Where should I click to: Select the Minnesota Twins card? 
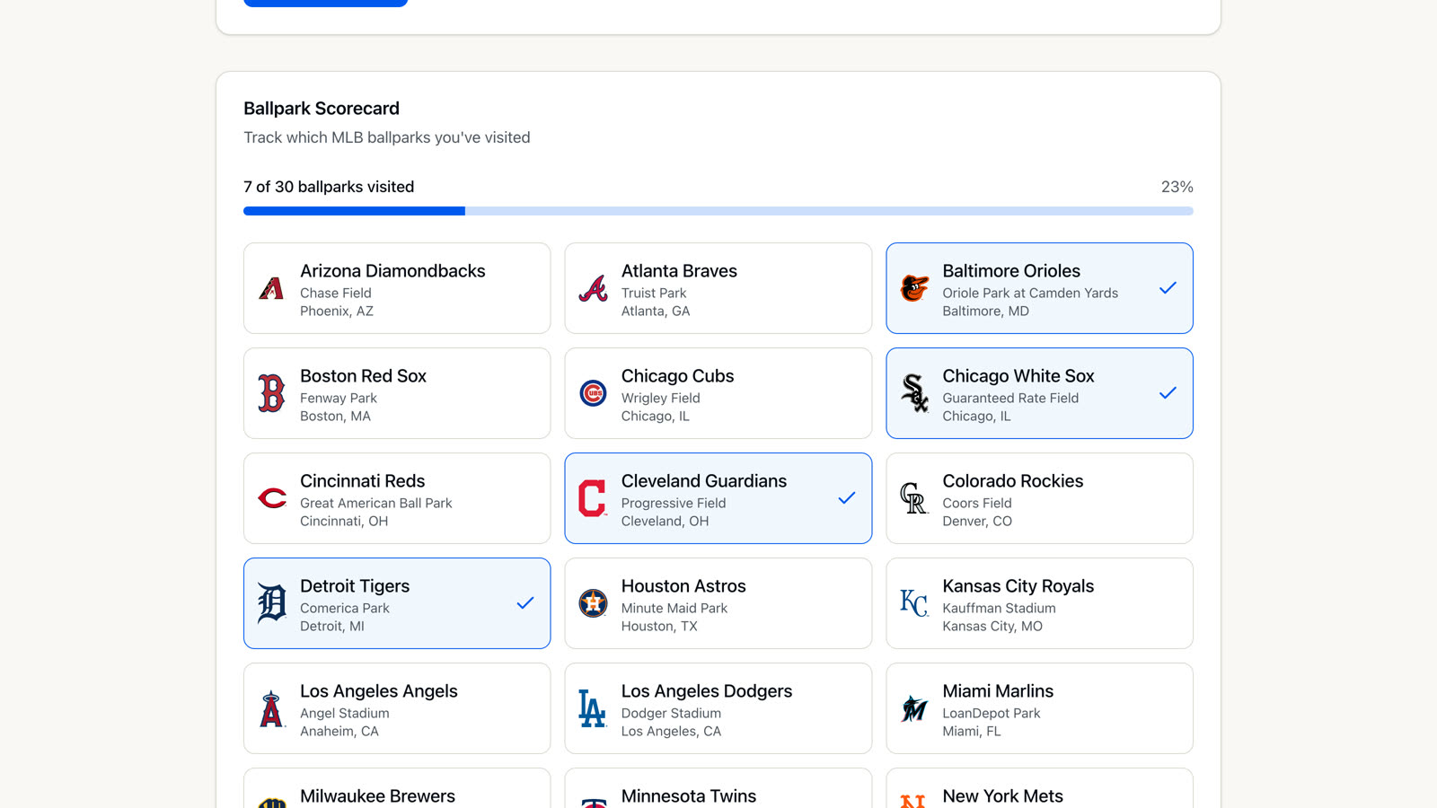coord(718,789)
